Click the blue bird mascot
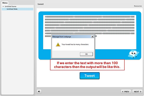 [x=133, y=54]
